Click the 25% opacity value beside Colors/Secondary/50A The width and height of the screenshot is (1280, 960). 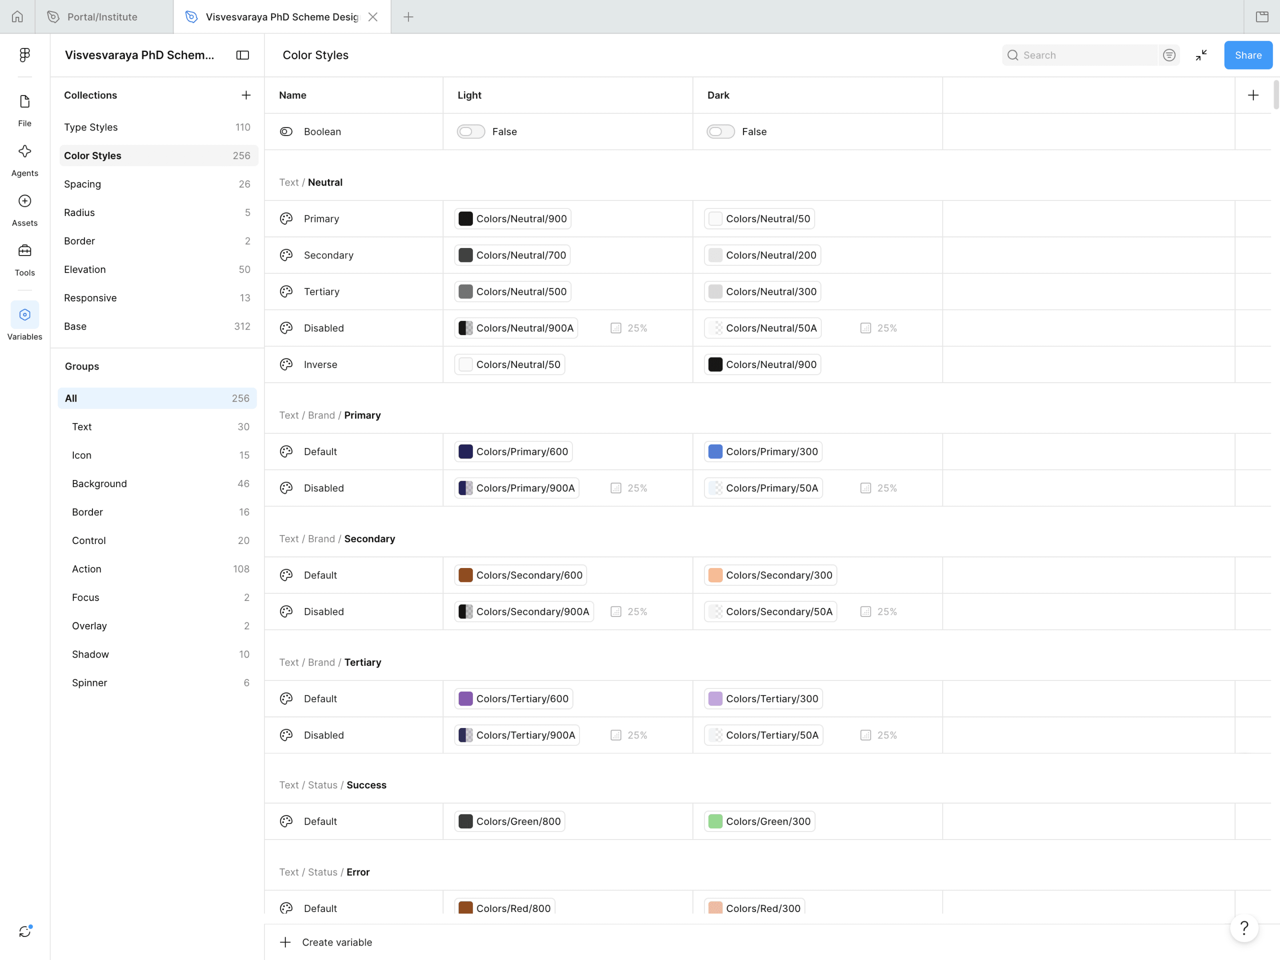887,612
